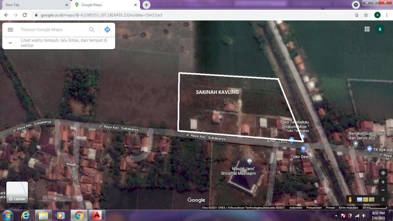Select the Street View pegman
The image size is (393, 221).
pos(350,200)
